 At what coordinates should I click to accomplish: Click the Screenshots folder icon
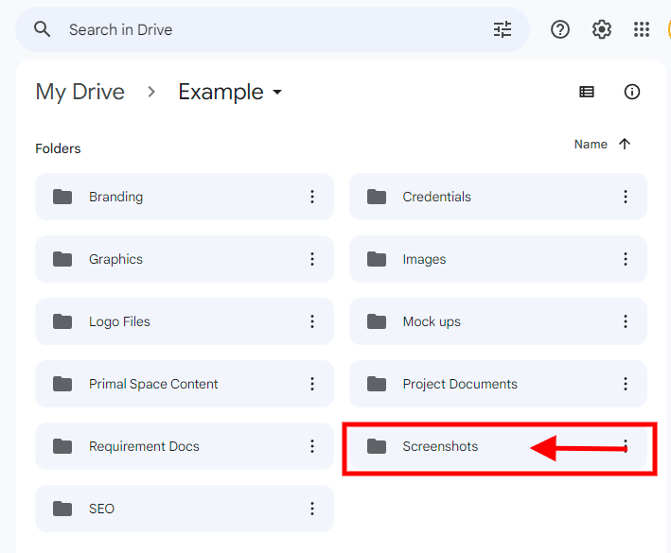pyautogui.click(x=377, y=446)
